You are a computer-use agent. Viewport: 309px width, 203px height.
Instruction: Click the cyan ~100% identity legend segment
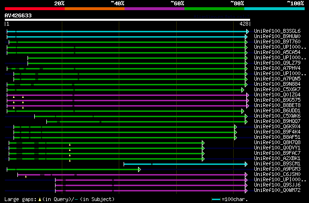tap(275, 9)
